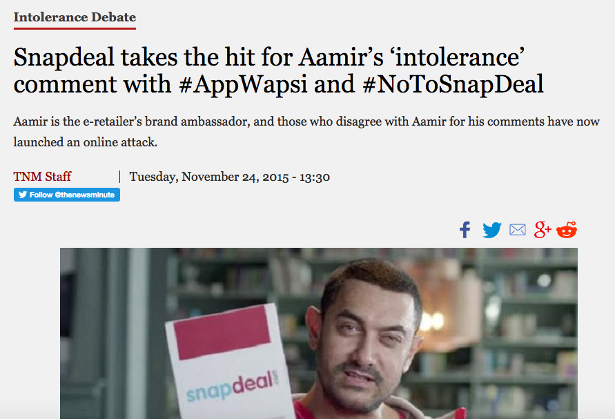Click the #NoToSnapDeal hashtag in the headline
This screenshot has height=419, width=615.
pyautogui.click(x=453, y=84)
